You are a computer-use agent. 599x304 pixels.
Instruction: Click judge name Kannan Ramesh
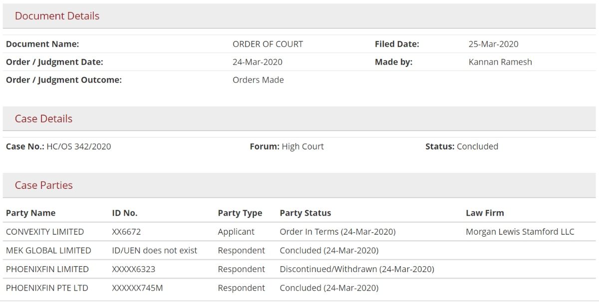click(x=500, y=62)
